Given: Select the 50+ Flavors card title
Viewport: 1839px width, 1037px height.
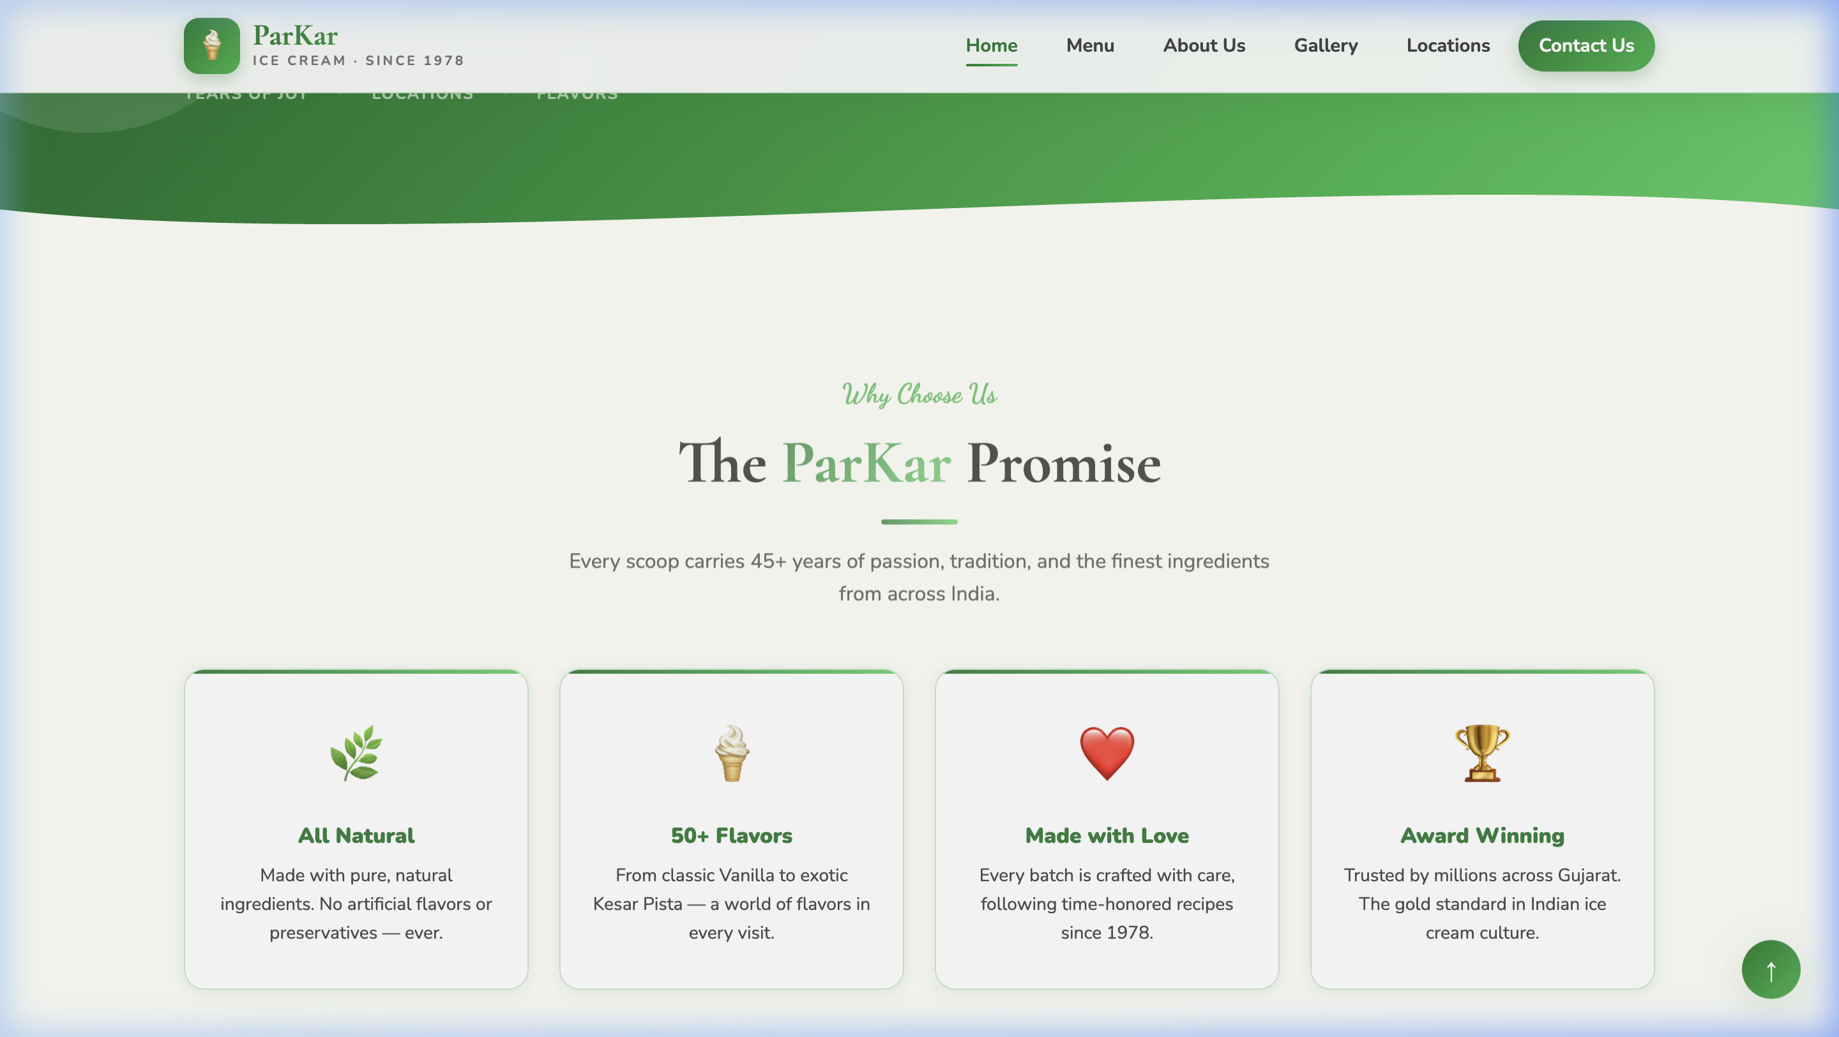Looking at the screenshot, I should tap(732, 836).
